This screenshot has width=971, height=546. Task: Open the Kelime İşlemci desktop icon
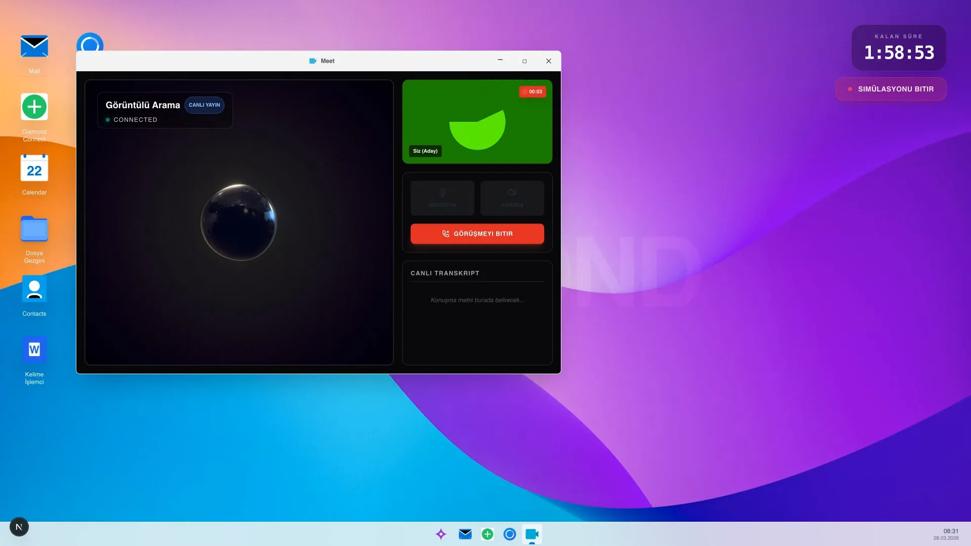[x=34, y=349]
